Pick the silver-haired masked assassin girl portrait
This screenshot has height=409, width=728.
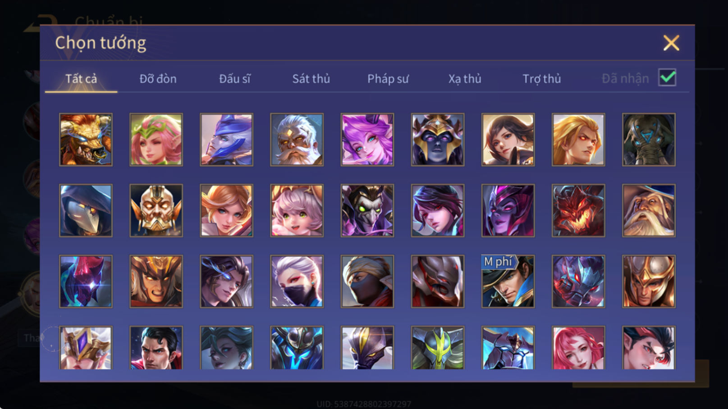tap(297, 282)
